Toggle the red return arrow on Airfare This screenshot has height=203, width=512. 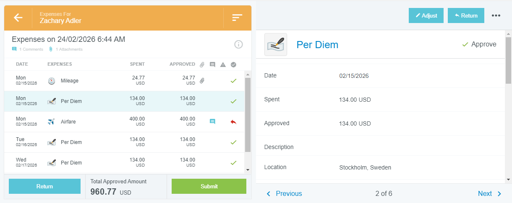pyautogui.click(x=233, y=122)
